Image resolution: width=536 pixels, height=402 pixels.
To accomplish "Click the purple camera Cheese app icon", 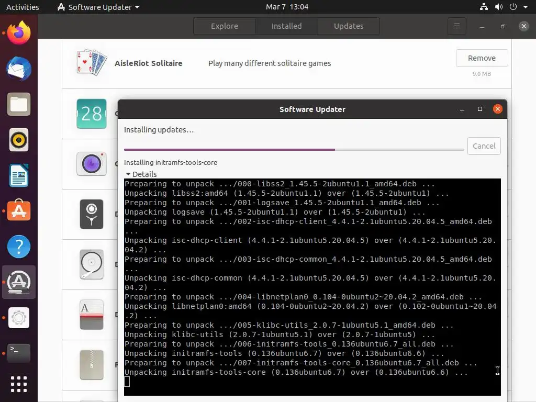I will [92, 164].
